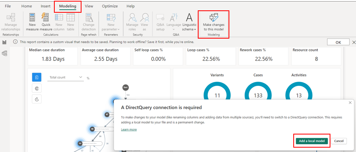356x152 pixels.
Task: Select the refresh-style view icon below the gauge
Action: click(x=37, y=99)
